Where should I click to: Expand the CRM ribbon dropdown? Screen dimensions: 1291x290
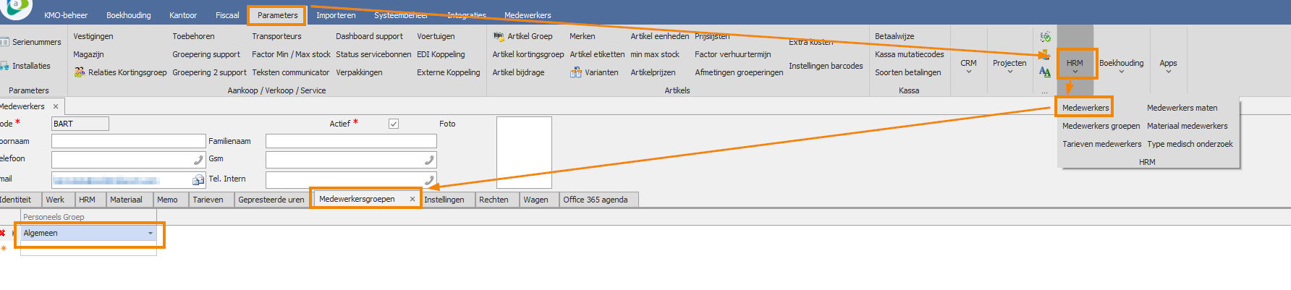(x=968, y=67)
